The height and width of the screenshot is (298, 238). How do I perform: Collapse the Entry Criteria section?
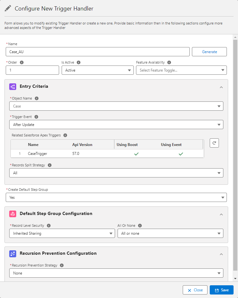[x=221, y=87]
